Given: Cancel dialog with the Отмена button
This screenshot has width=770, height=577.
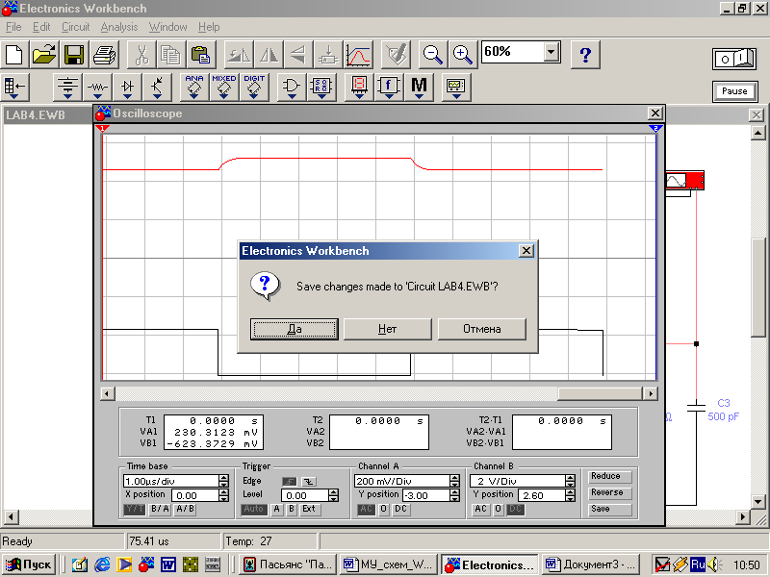Looking at the screenshot, I should point(482,329).
